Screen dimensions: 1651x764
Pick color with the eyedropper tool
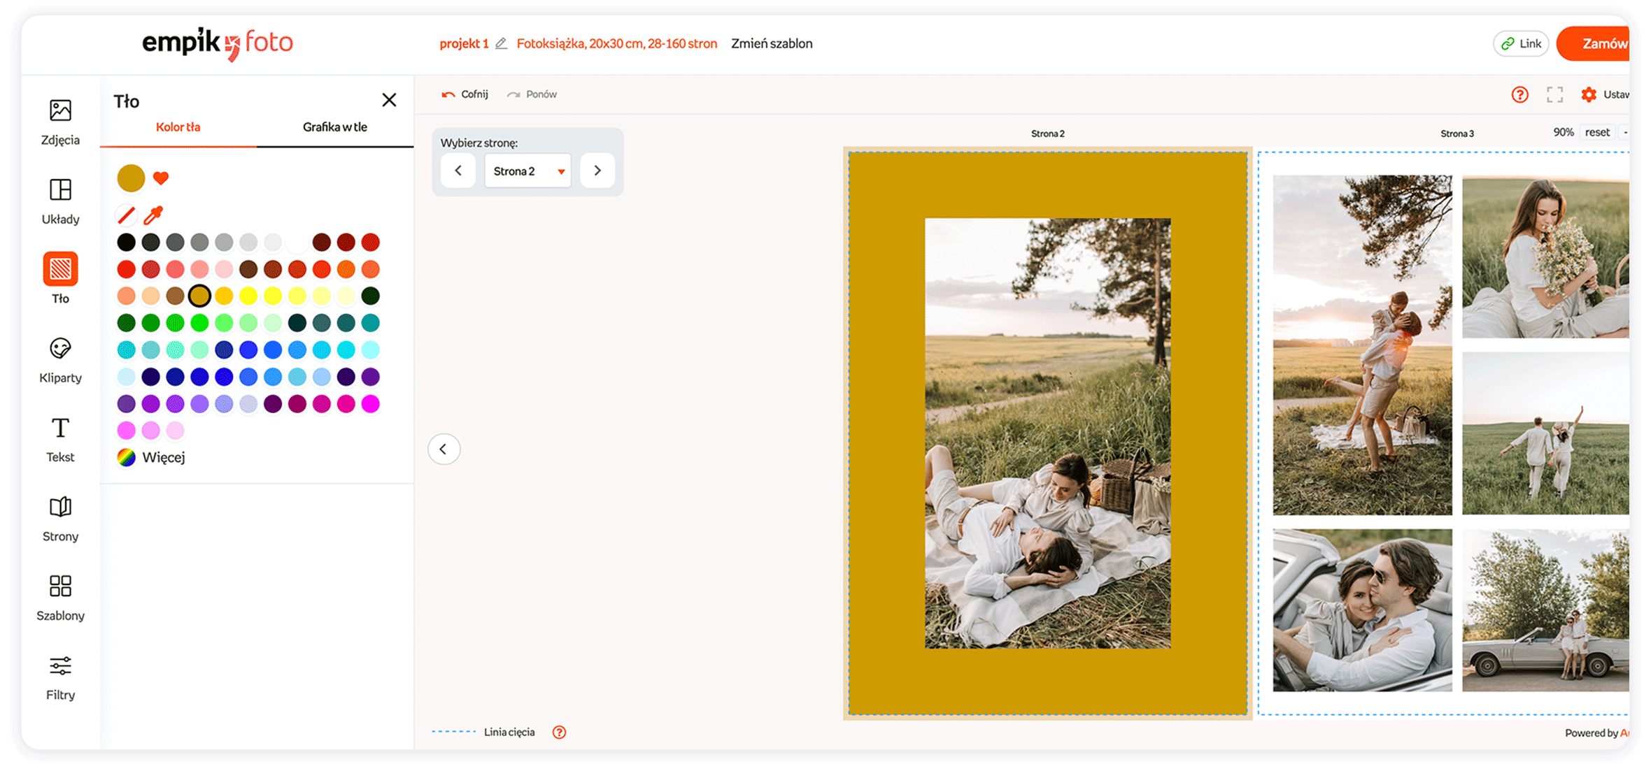click(x=153, y=215)
